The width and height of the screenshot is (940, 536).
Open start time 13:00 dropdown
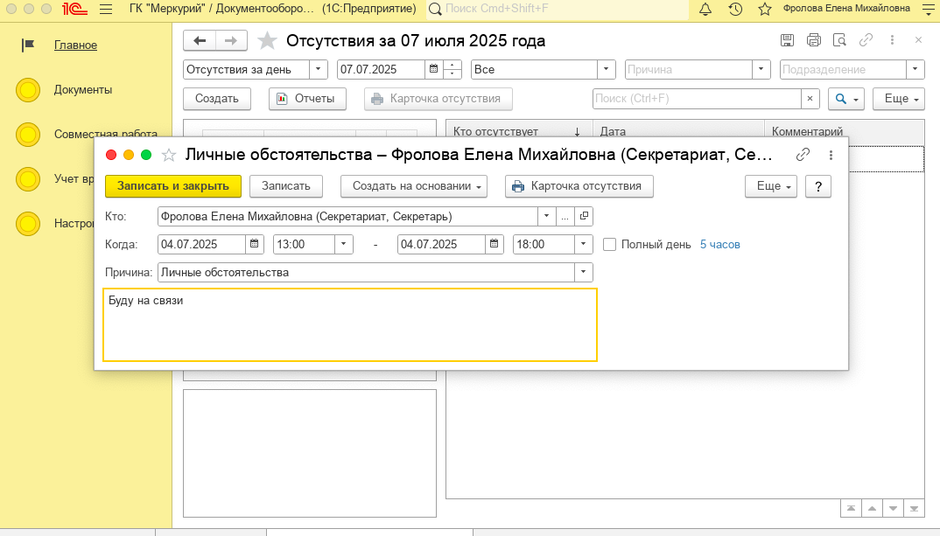pos(343,245)
